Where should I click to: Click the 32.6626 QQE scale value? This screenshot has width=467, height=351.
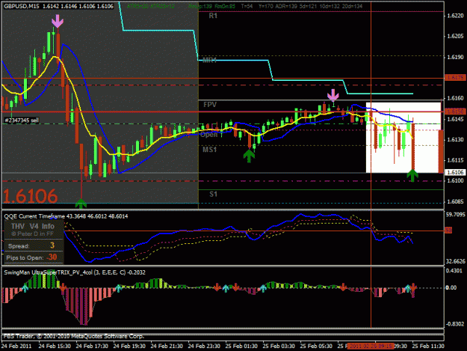(x=455, y=261)
